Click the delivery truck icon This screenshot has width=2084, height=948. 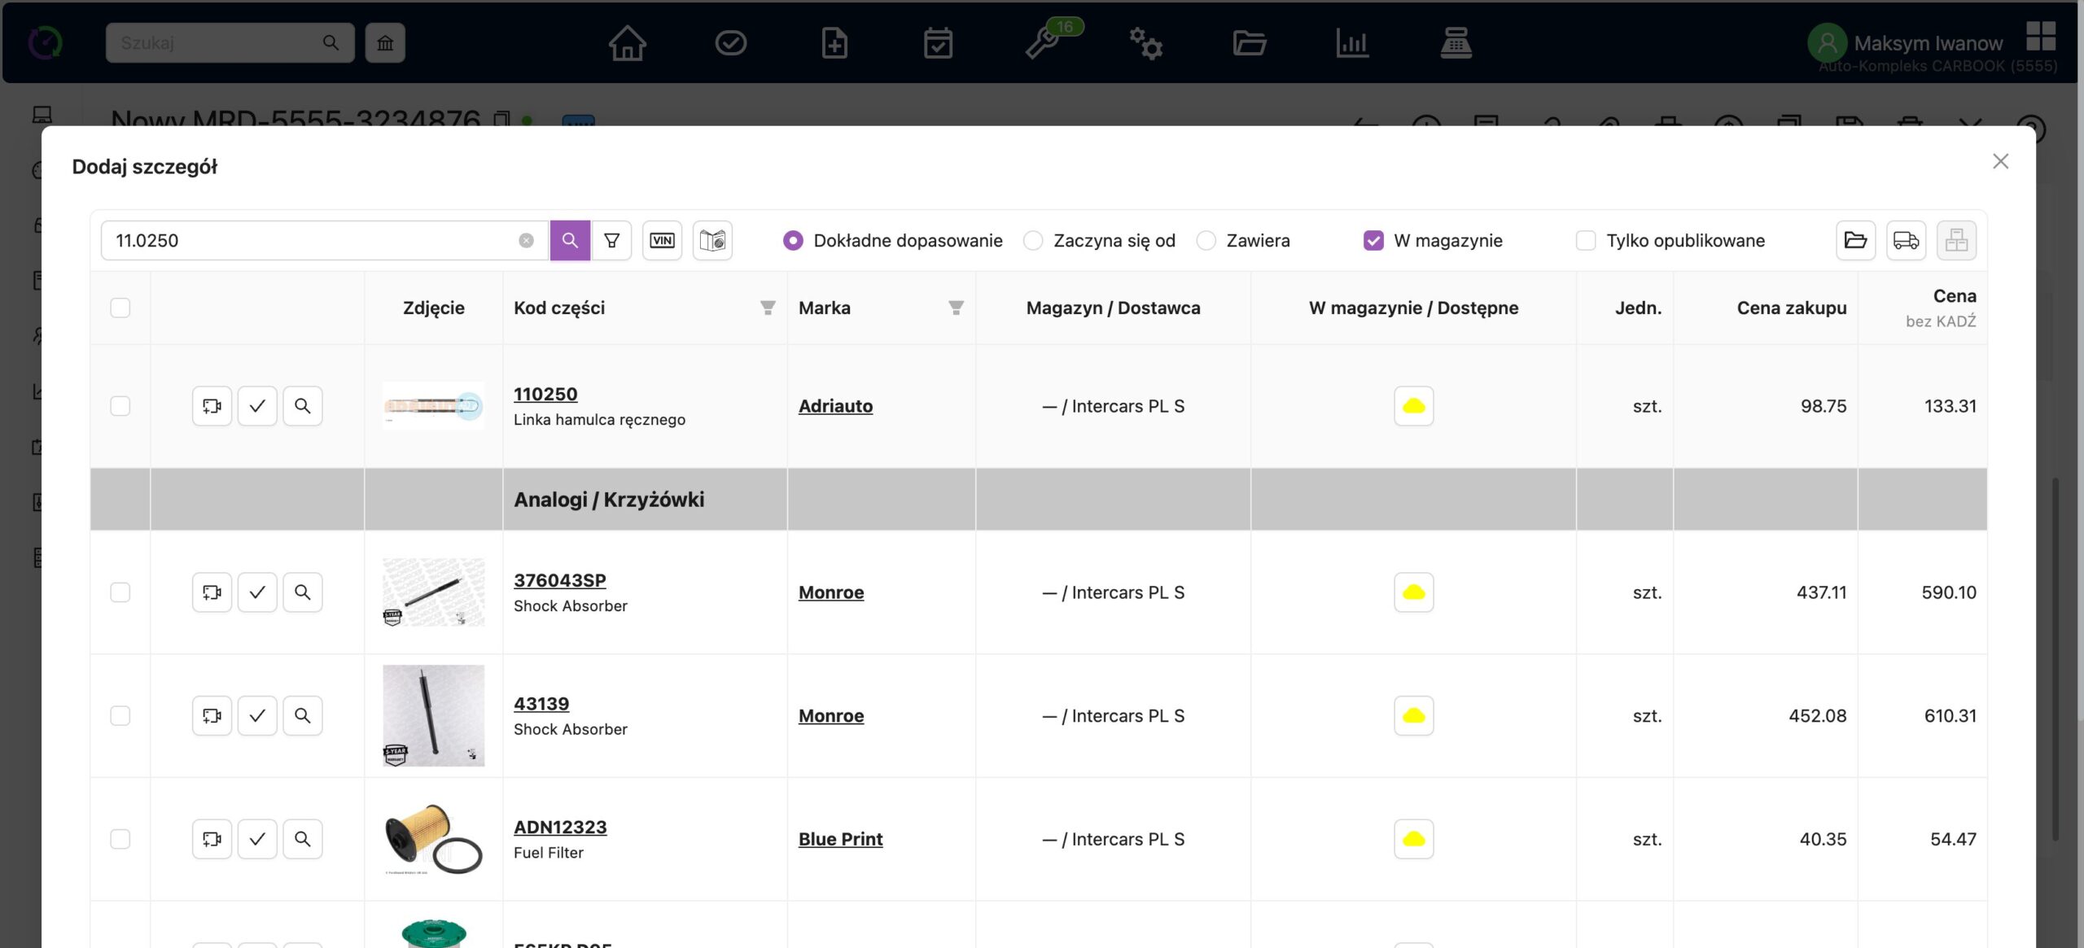(x=1906, y=240)
